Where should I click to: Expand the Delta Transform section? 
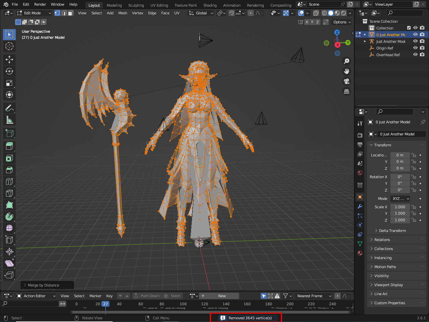(392, 231)
